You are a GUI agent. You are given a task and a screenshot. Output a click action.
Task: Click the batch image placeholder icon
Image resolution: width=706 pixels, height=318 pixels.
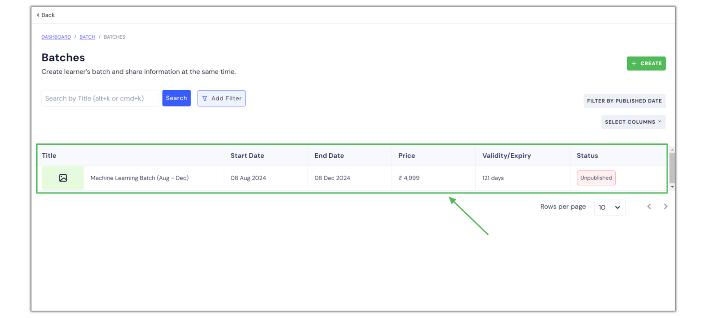[63, 178]
